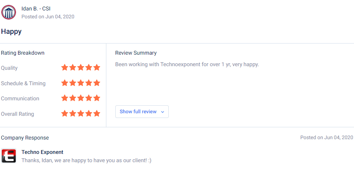
Task: Click the review summary text about Technoexponent
Action: click(187, 64)
